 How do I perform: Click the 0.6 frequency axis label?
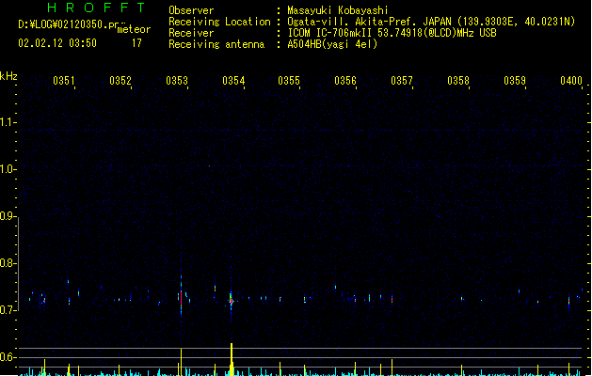click(x=8, y=357)
